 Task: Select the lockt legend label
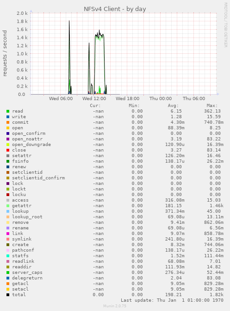(19, 189)
